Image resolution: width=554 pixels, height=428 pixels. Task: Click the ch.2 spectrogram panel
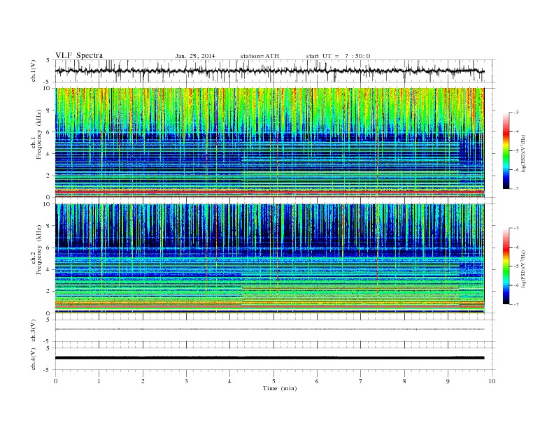click(x=269, y=259)
